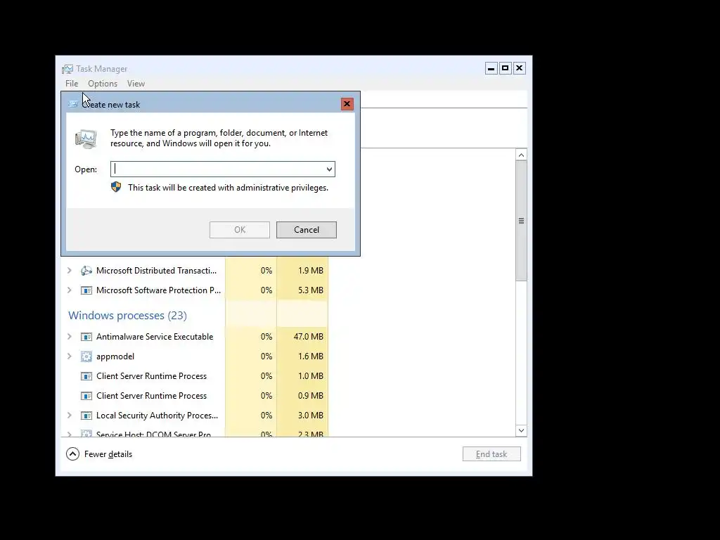Select Local Security Authority Process name
This screenshot has height=540, width=720.
point(157,416)
